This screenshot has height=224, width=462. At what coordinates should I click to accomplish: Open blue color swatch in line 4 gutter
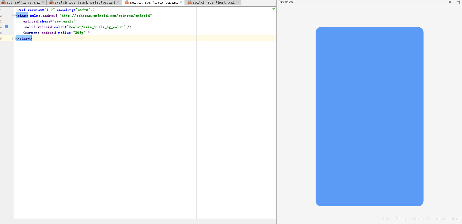click(6, 27)
